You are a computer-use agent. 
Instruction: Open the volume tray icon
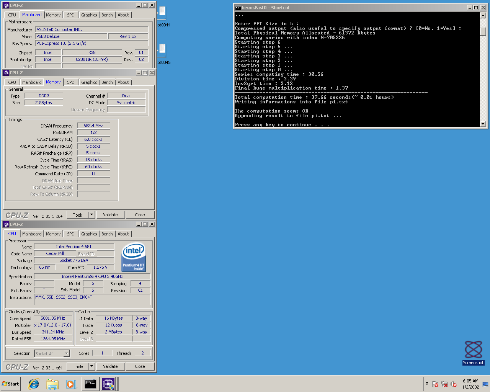tap(454, 384)
